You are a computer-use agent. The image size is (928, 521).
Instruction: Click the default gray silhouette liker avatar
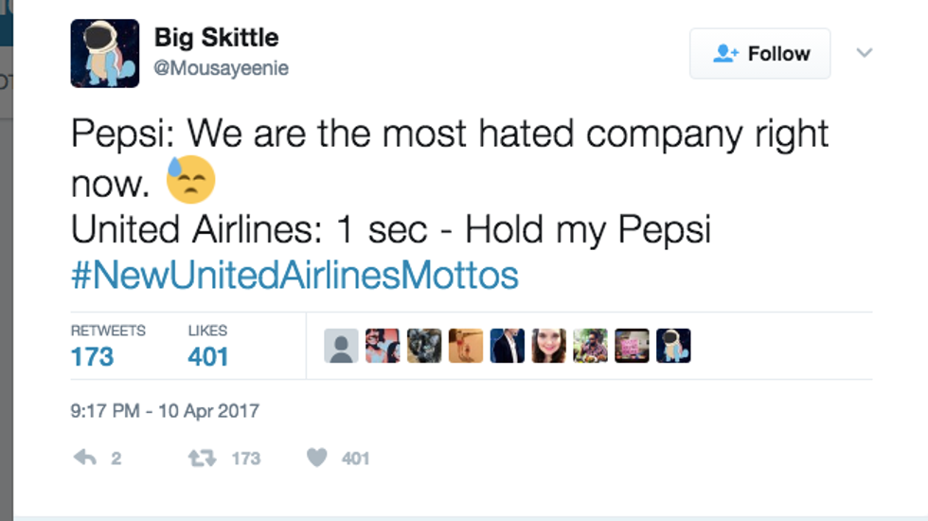(341, 346)
